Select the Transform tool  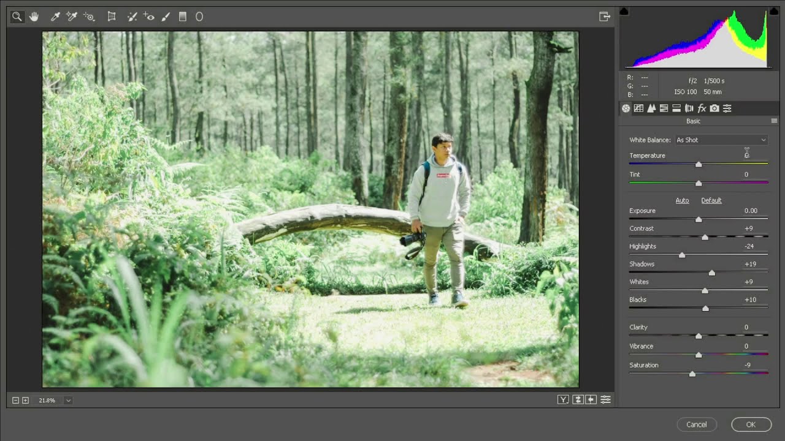112,17
